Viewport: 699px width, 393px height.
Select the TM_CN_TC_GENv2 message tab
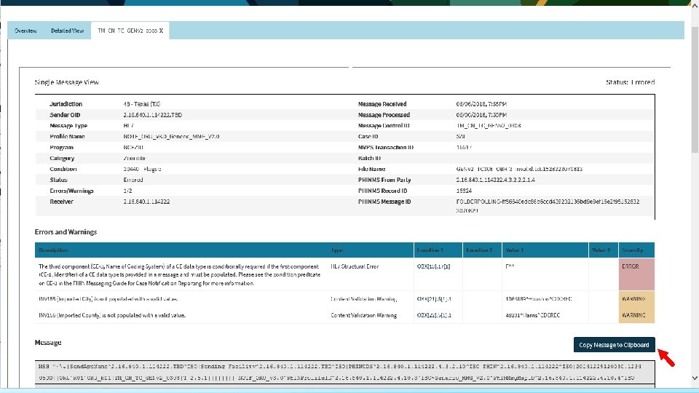(127, 31)
